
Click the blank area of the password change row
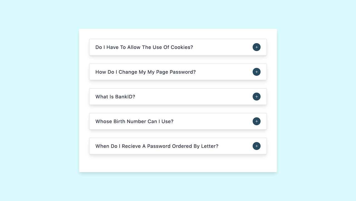pos(224,72)
